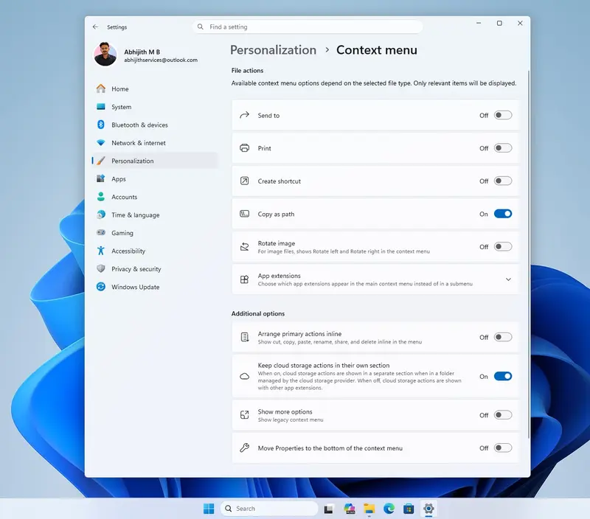Click the App extensions icon
Screen dimensions: 590x519
tap(245, 279)
